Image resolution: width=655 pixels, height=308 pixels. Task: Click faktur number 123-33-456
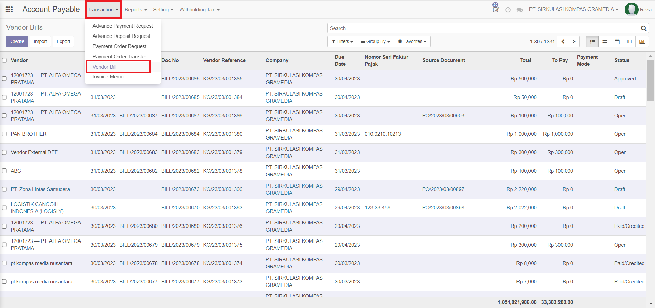[x=377, y=208]
